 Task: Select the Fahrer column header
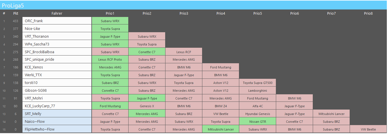point(57,13)
